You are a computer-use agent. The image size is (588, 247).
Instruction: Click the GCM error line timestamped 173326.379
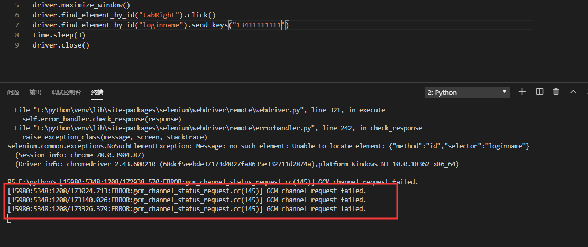pos(187,209)
